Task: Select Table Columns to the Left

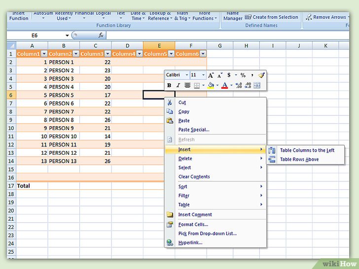Action: click(305, 150)
